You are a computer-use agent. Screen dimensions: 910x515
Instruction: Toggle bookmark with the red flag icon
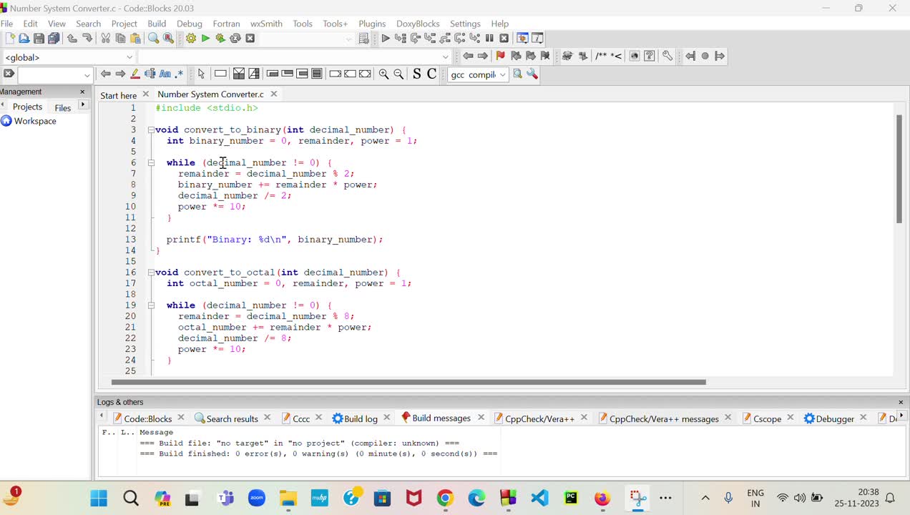pyautogui.click(x=500, y=56)
